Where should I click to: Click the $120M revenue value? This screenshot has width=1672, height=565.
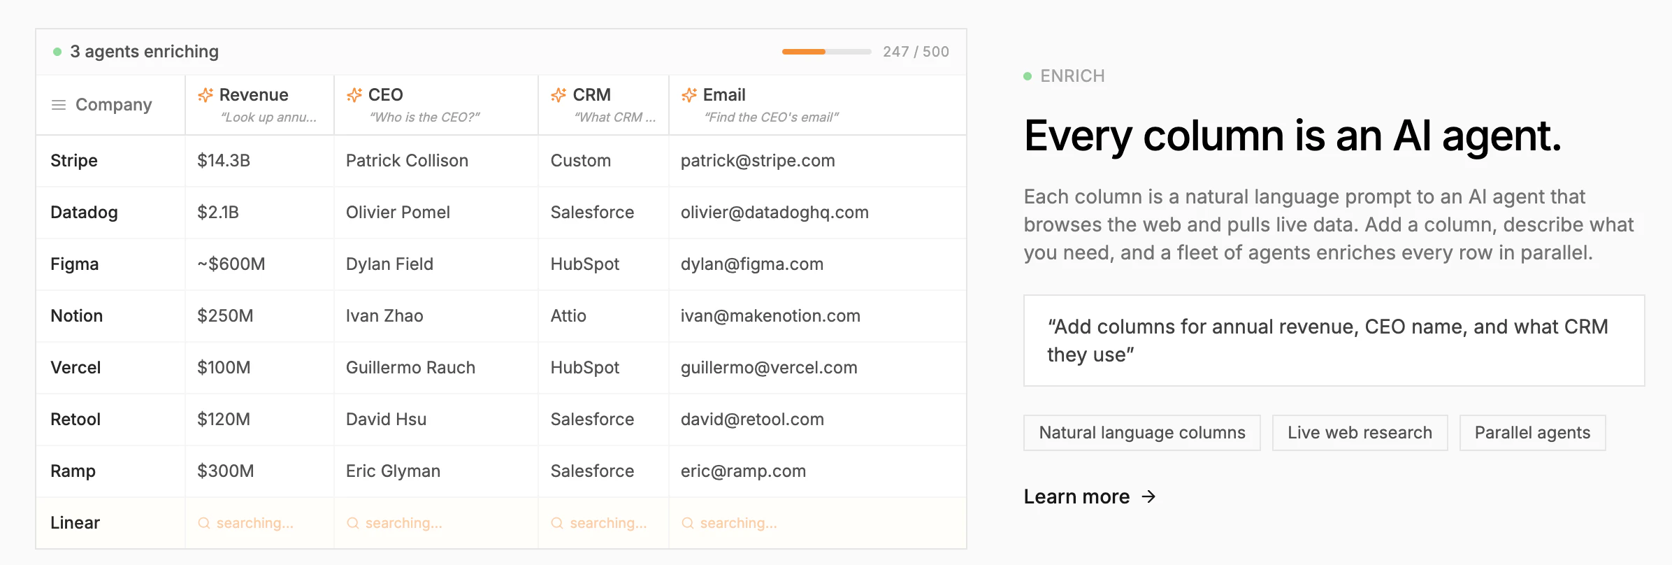pyautogui.click(x=224, y=420)
